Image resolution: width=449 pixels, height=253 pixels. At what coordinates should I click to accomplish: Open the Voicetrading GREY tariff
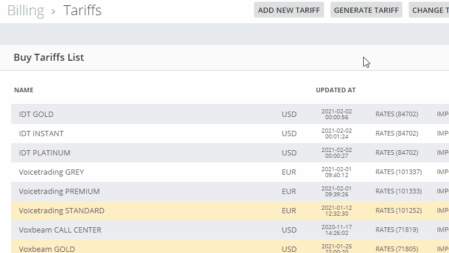[x=51, y=172]
